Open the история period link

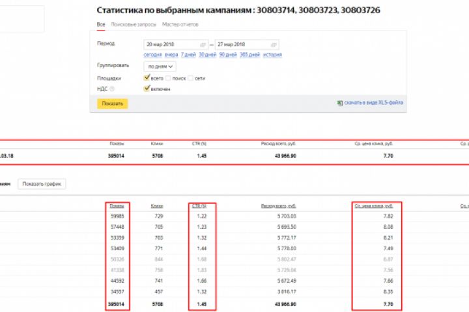coord(272,55)
